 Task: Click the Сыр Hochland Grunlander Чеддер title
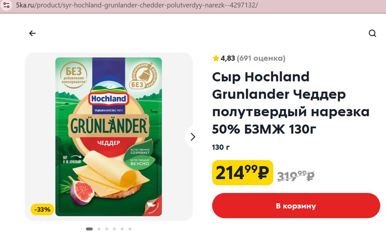[x=291, y=103]
